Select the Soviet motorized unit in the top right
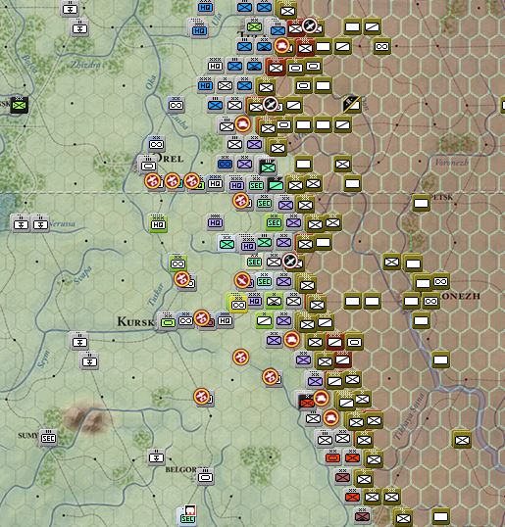Image resolution: width=505 pixels, height=527 pixels. pyautogui.click(x=381, y=46)
